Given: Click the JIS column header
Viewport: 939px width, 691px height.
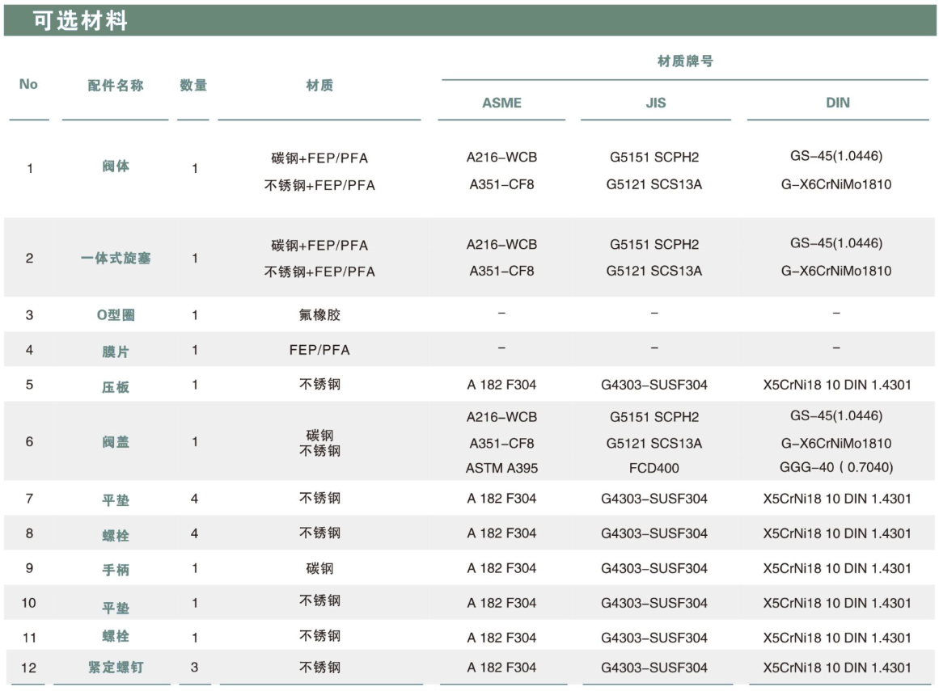Looking at the screenshot, I should [656, 103].
